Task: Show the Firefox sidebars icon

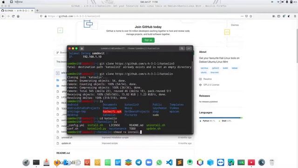Action: tap(278, 16)
